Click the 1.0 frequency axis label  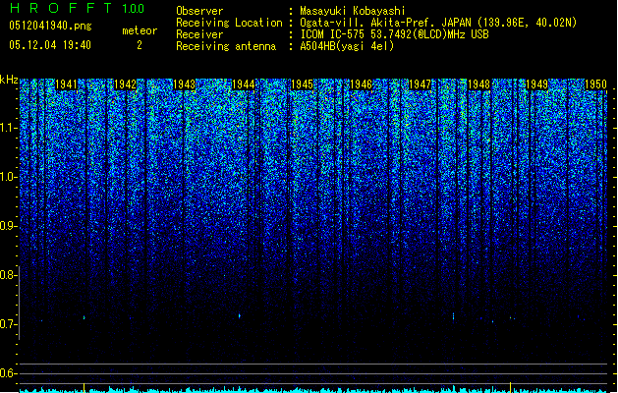[x=9, y=177]
